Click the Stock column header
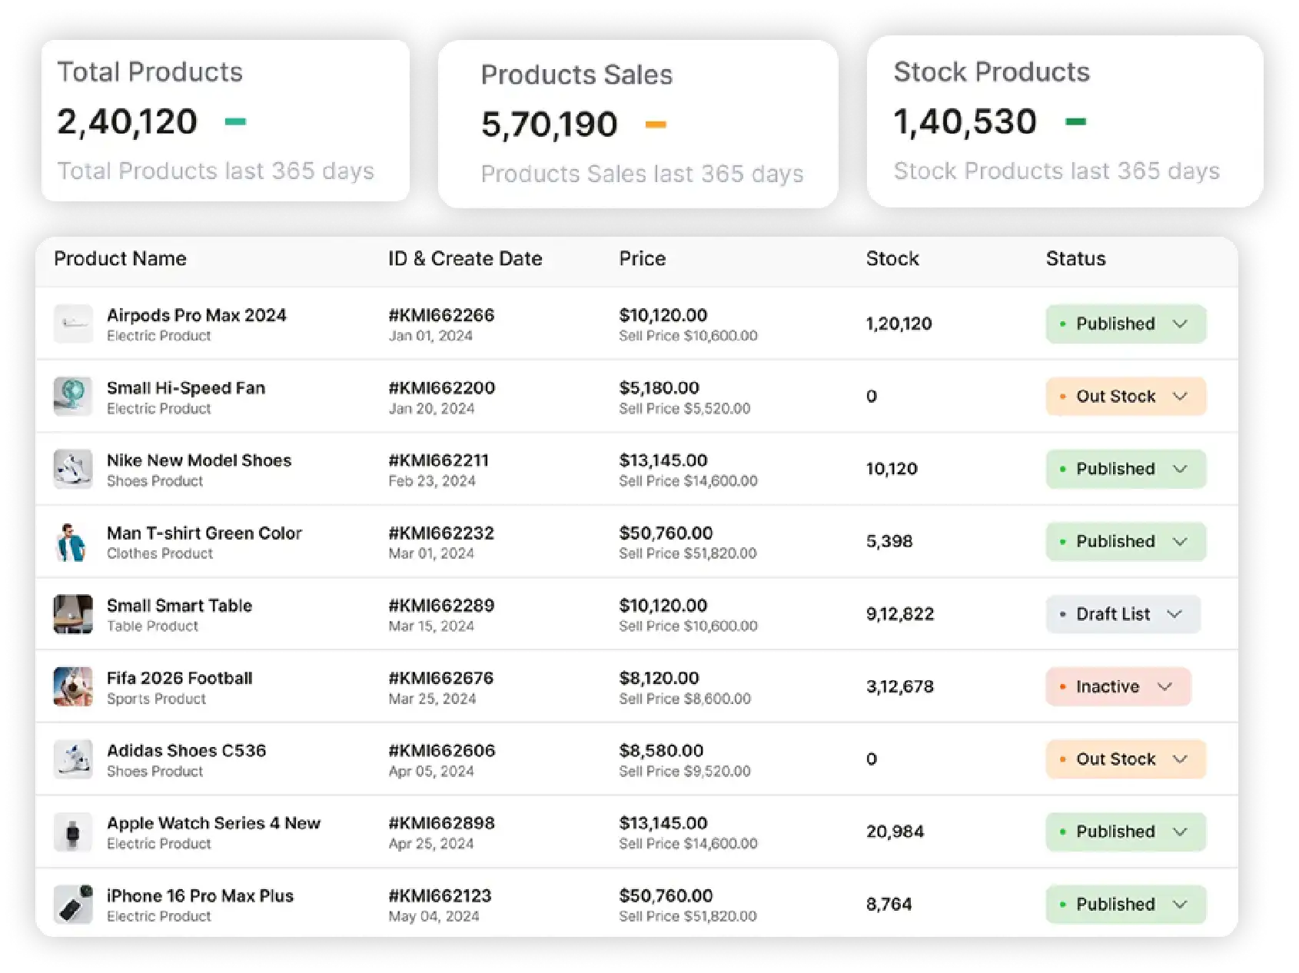This screenshot has width=1299, height=973. [x=892, y=259]
